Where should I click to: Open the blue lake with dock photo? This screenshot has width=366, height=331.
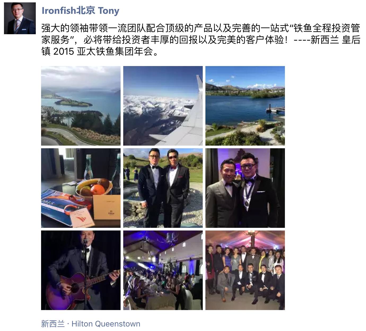(245, 106)
